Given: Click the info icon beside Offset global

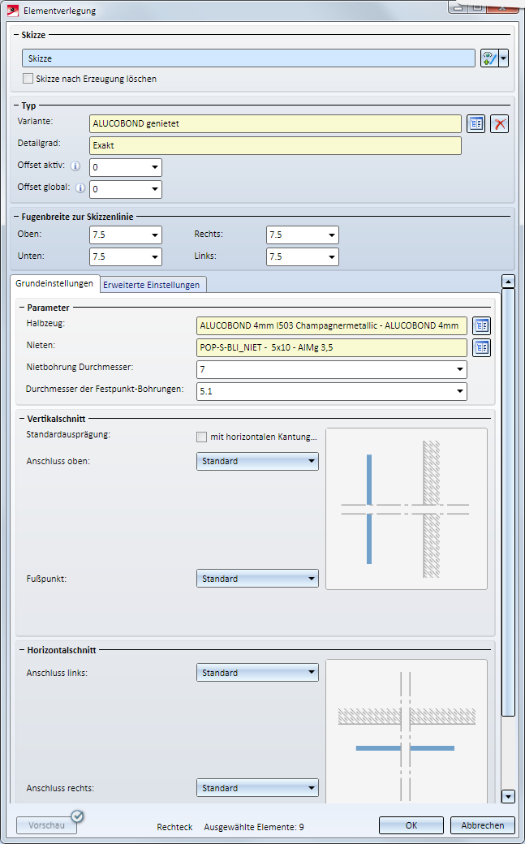Looking at the screenshot, I should click(x=80, y=187).
